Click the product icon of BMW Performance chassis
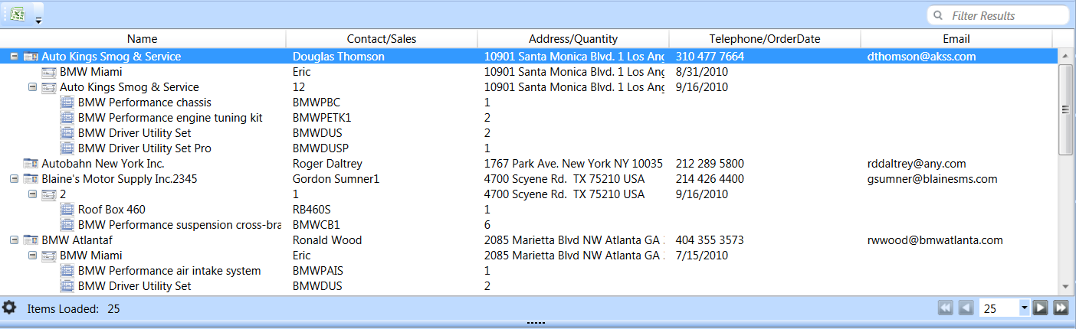The width and height of the screenshot is (1076, 329). [67, 103]
